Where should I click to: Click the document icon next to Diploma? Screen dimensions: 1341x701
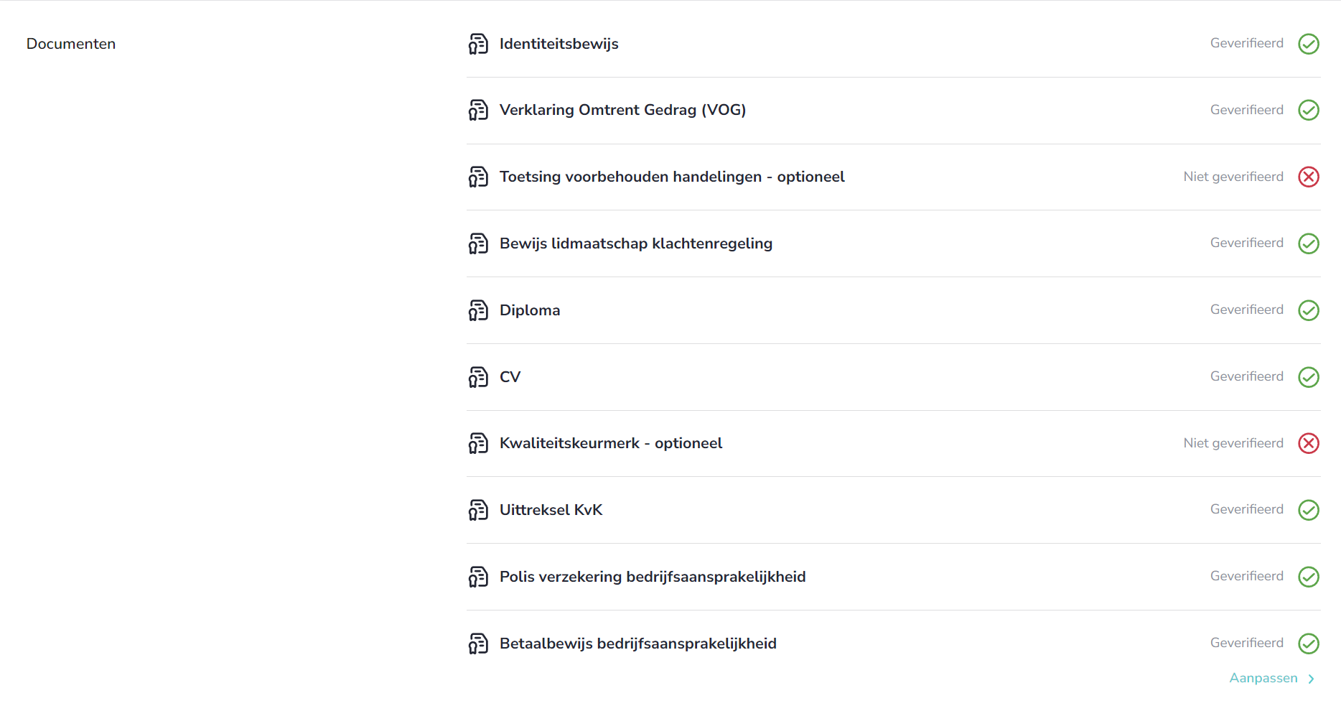tap(478, 310)
